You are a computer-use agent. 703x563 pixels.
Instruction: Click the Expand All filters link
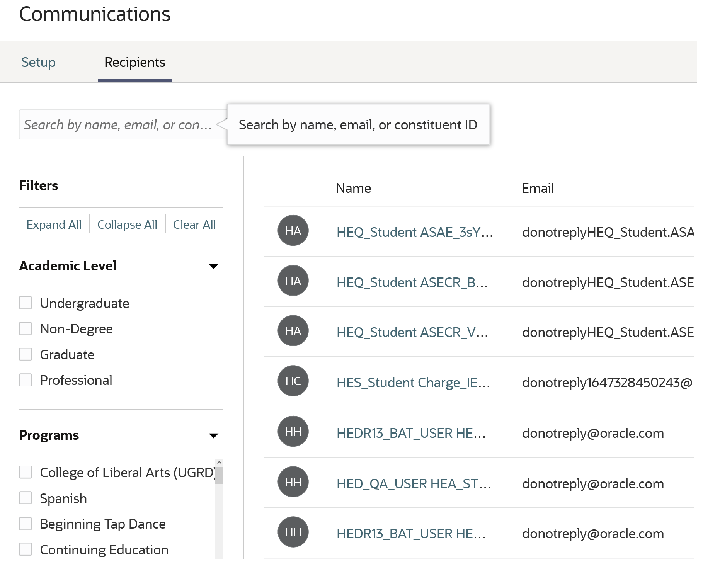(x=54, y=225)
